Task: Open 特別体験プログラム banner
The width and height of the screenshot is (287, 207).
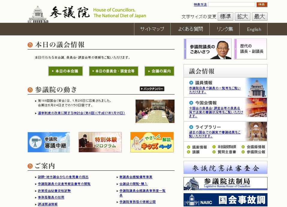Action: 100,142
